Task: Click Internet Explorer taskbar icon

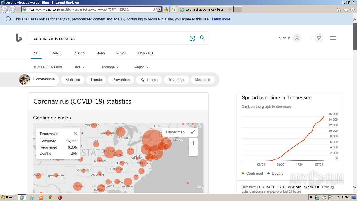Action: (22, 197)
